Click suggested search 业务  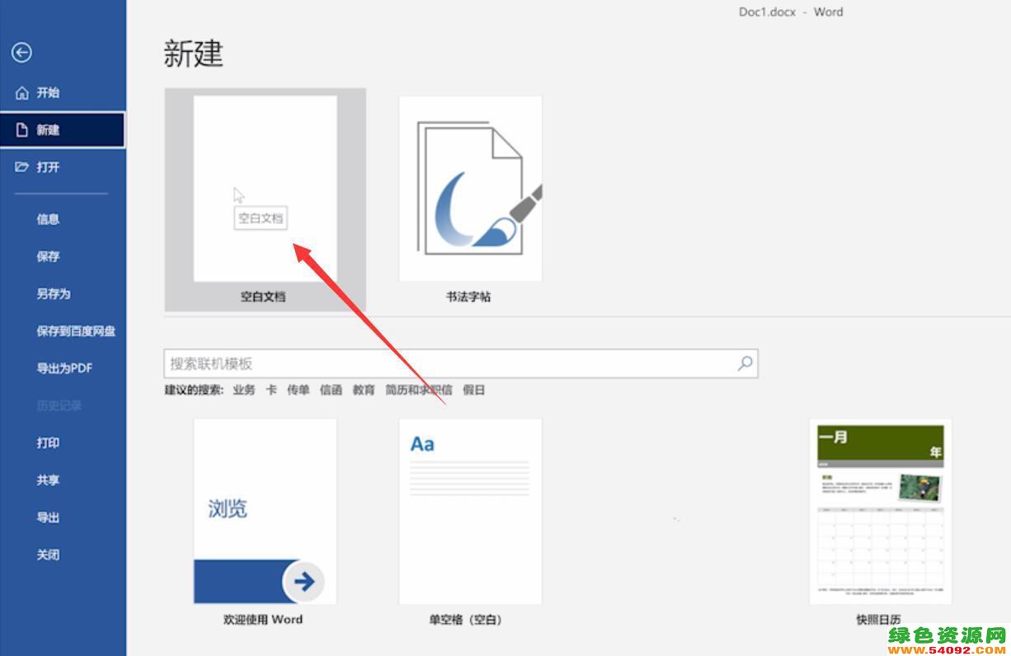click(244, 390)
